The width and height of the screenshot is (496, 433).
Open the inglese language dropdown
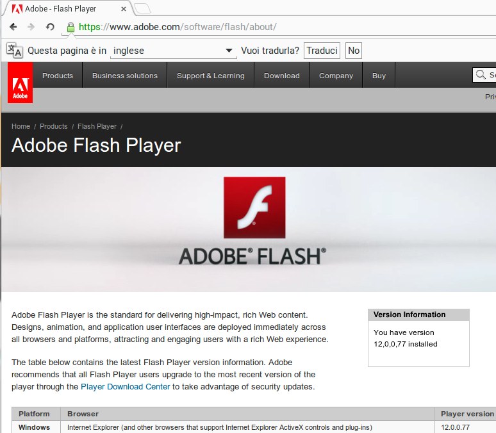[173, 51]
